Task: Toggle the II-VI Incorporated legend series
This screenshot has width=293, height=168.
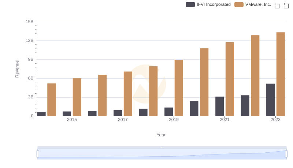Action: (x=208, y=4)
